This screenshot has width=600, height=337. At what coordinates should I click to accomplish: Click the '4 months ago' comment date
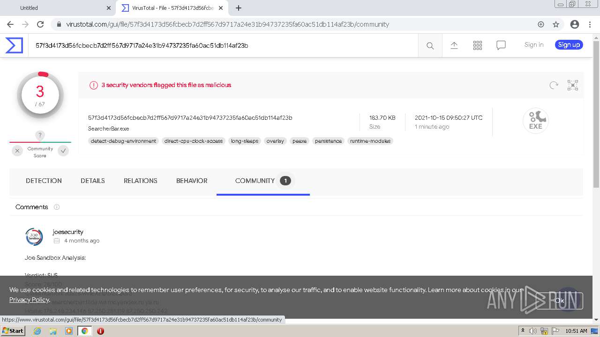(x=82, y=241)
